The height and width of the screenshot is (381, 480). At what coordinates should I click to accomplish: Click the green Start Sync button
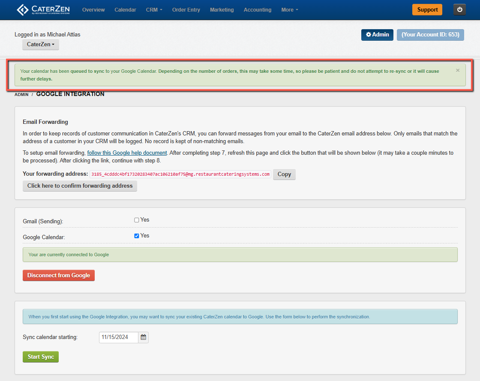(x=41, y=357)
